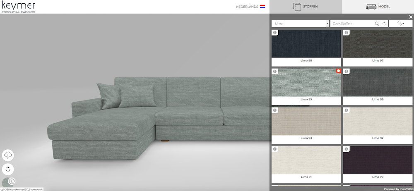Open info for Lima 95 fabric
Image resolution: width=414 pixels, height=191 pixels.
tap(275, 72)
